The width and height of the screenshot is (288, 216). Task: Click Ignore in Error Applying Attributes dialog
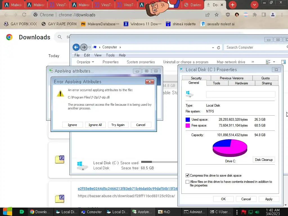pos(73,125)
